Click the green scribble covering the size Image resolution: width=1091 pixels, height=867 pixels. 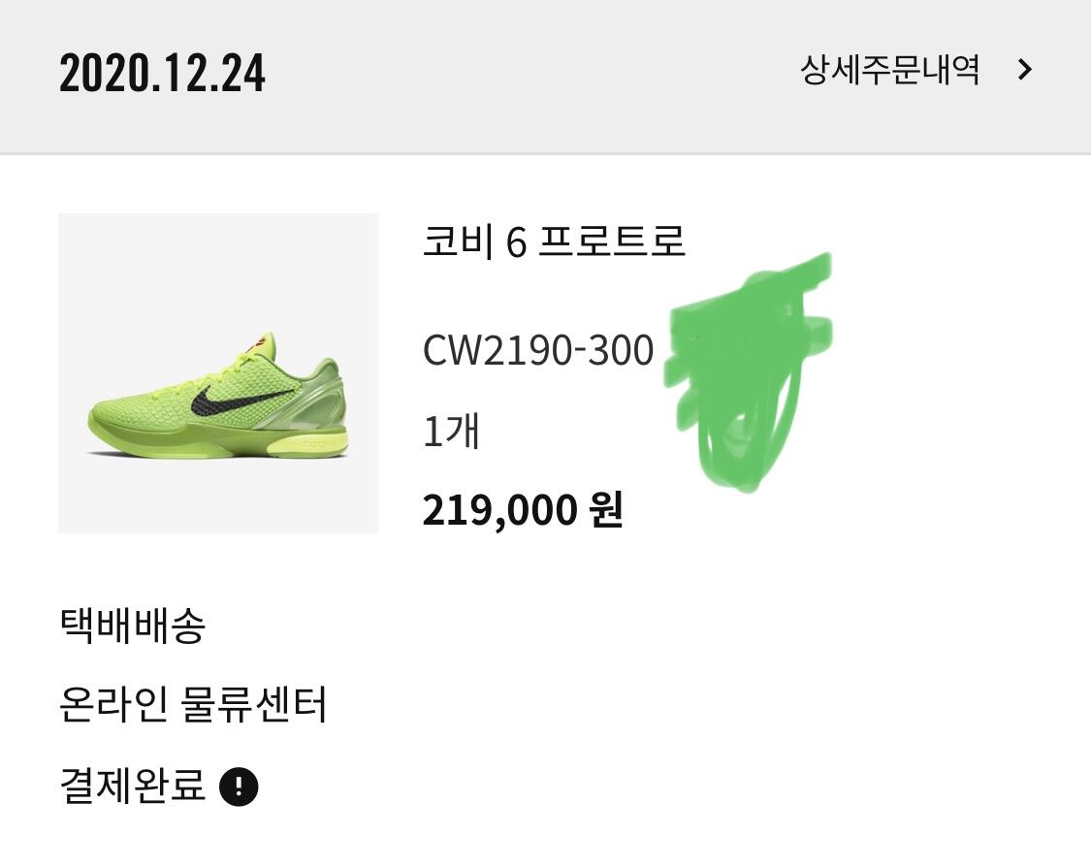pyautogui.click(x=748, y=373)
